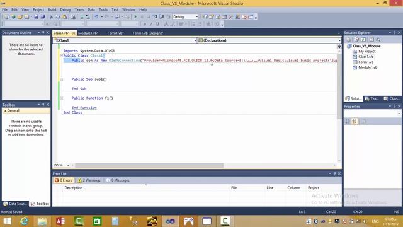Image resolution: width=403 pixels, height=227 pixels.
Task: Switch to the Module1.vb tab
Action: point(88,33)
